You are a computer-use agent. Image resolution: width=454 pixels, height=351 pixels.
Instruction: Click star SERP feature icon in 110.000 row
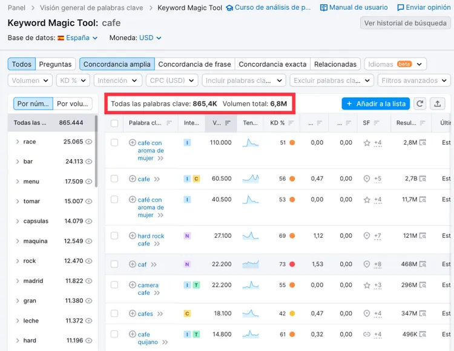click(x=367, y=143)
